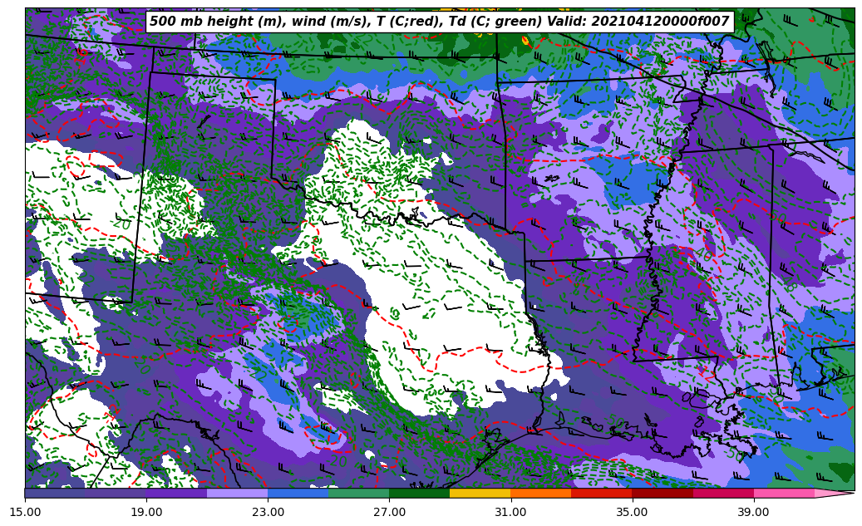Screen dimensions: 862x526
Task: Select the 31.00 colorbar tick label
Action: click(510, 512)
